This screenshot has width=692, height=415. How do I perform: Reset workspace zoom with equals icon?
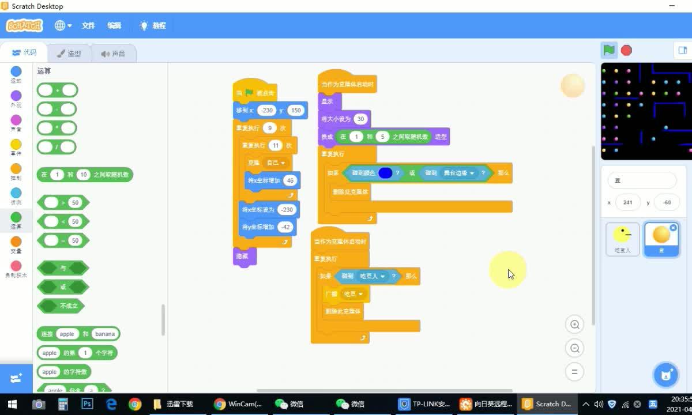pyautogui.click(x=574, y=372)
